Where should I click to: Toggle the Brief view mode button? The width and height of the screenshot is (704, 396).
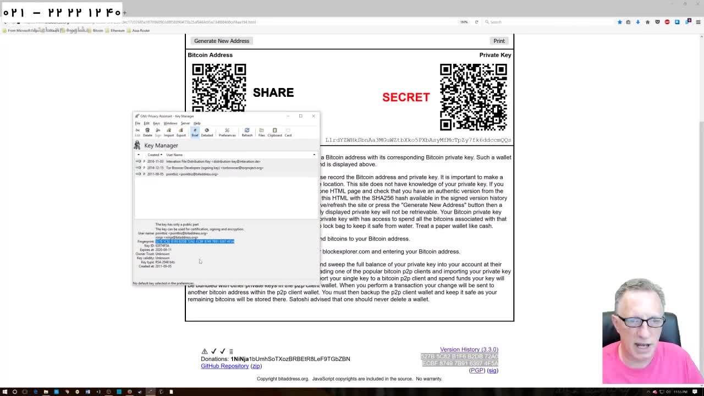pyautogui.click(x=195, y=132)
